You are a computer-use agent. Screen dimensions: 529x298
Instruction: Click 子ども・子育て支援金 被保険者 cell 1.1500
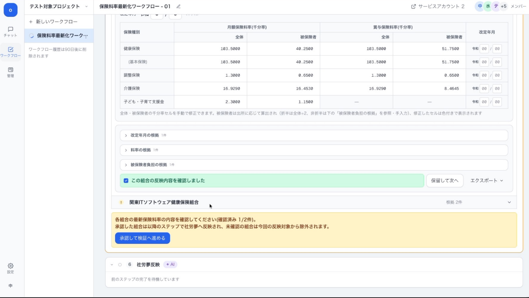tap(284, 102)
